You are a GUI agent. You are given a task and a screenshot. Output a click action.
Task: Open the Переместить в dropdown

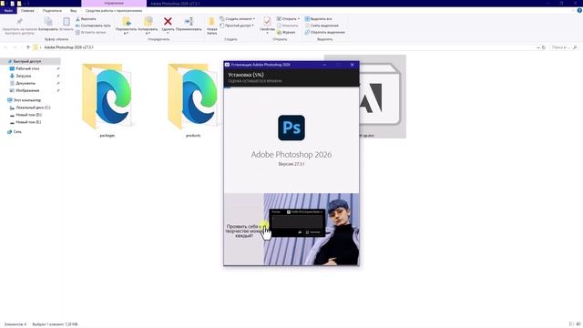tap(127, 26)
